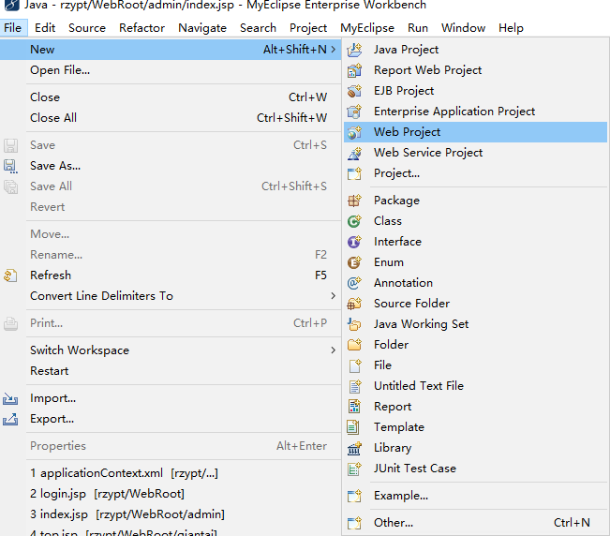The height and width of the screenshot is (536, 610).
Task: Open the Window menu
Action: (x=463, y=28)
